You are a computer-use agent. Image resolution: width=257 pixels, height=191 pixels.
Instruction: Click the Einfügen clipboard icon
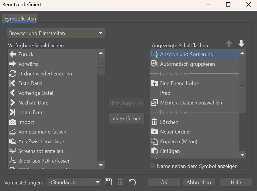pyautogui.click(x=154, y=151)
